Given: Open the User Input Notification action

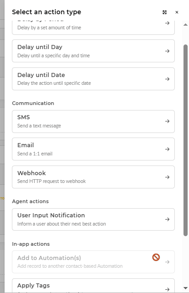Looking at the screenshot, I should 93,219.
